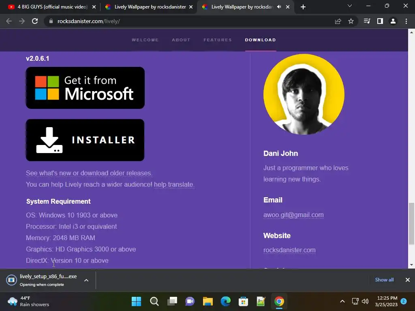
Task: Open the see what's new older releases link
Action: pyautogui.click(x=89, y=173)
